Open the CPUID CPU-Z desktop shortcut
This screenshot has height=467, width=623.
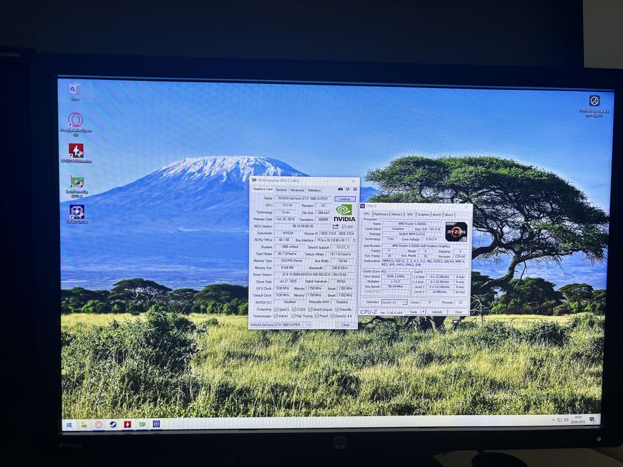(x=77, y=214)
